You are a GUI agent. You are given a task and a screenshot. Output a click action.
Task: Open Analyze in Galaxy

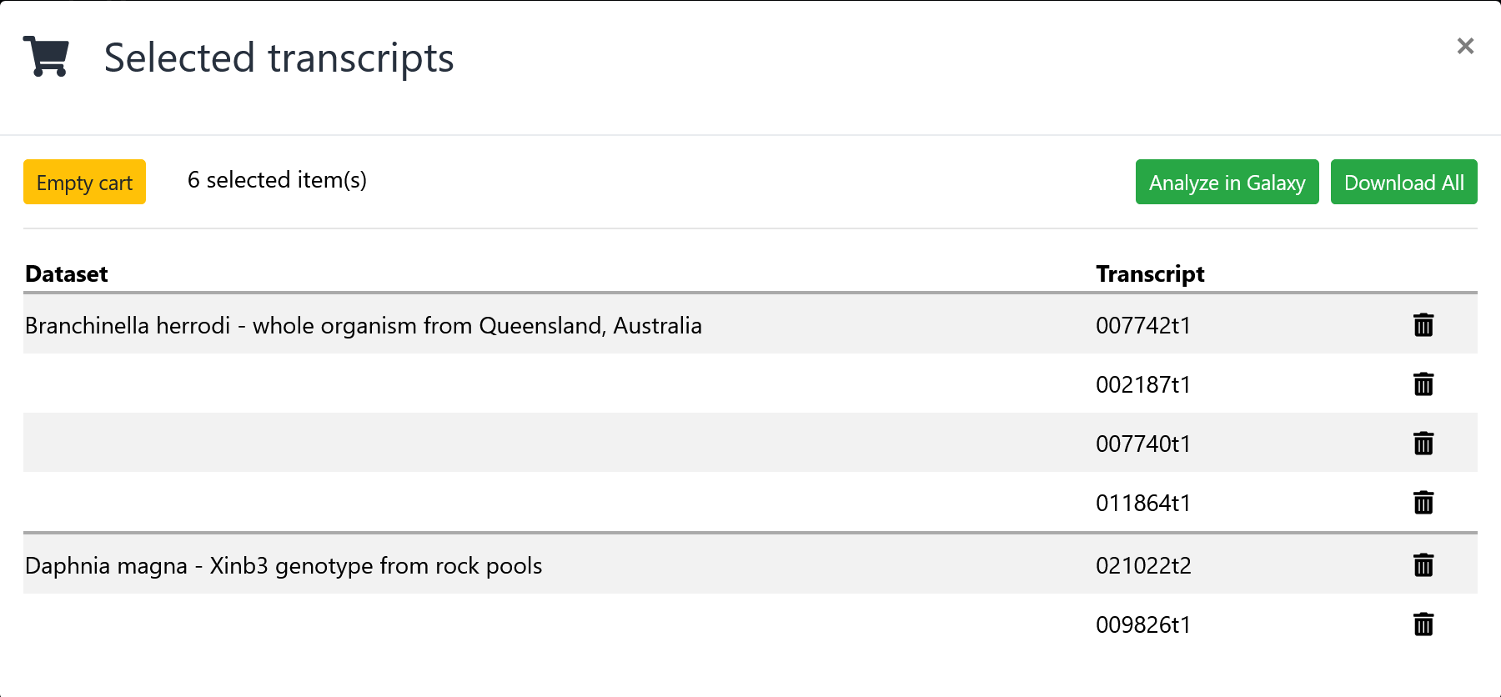coord(1227,182)
